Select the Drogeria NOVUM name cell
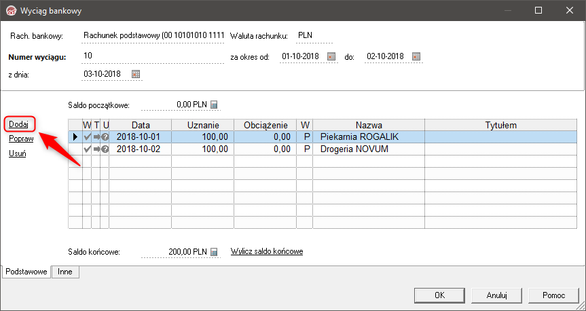The image size is (586, 311). tap(369, 149)
